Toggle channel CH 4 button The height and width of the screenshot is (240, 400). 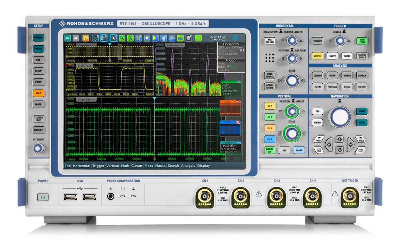[x=270, y=139]
